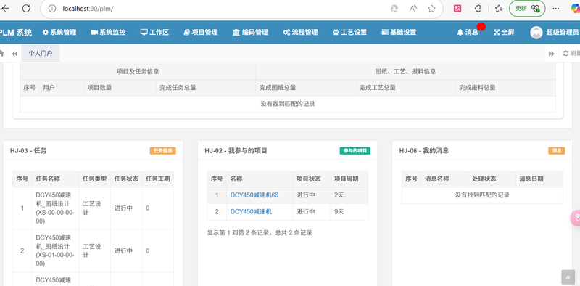The width and height of the screenshot is (580, 286).
Task: Open project link DCY450减速机66
Action: pos(254,195)
